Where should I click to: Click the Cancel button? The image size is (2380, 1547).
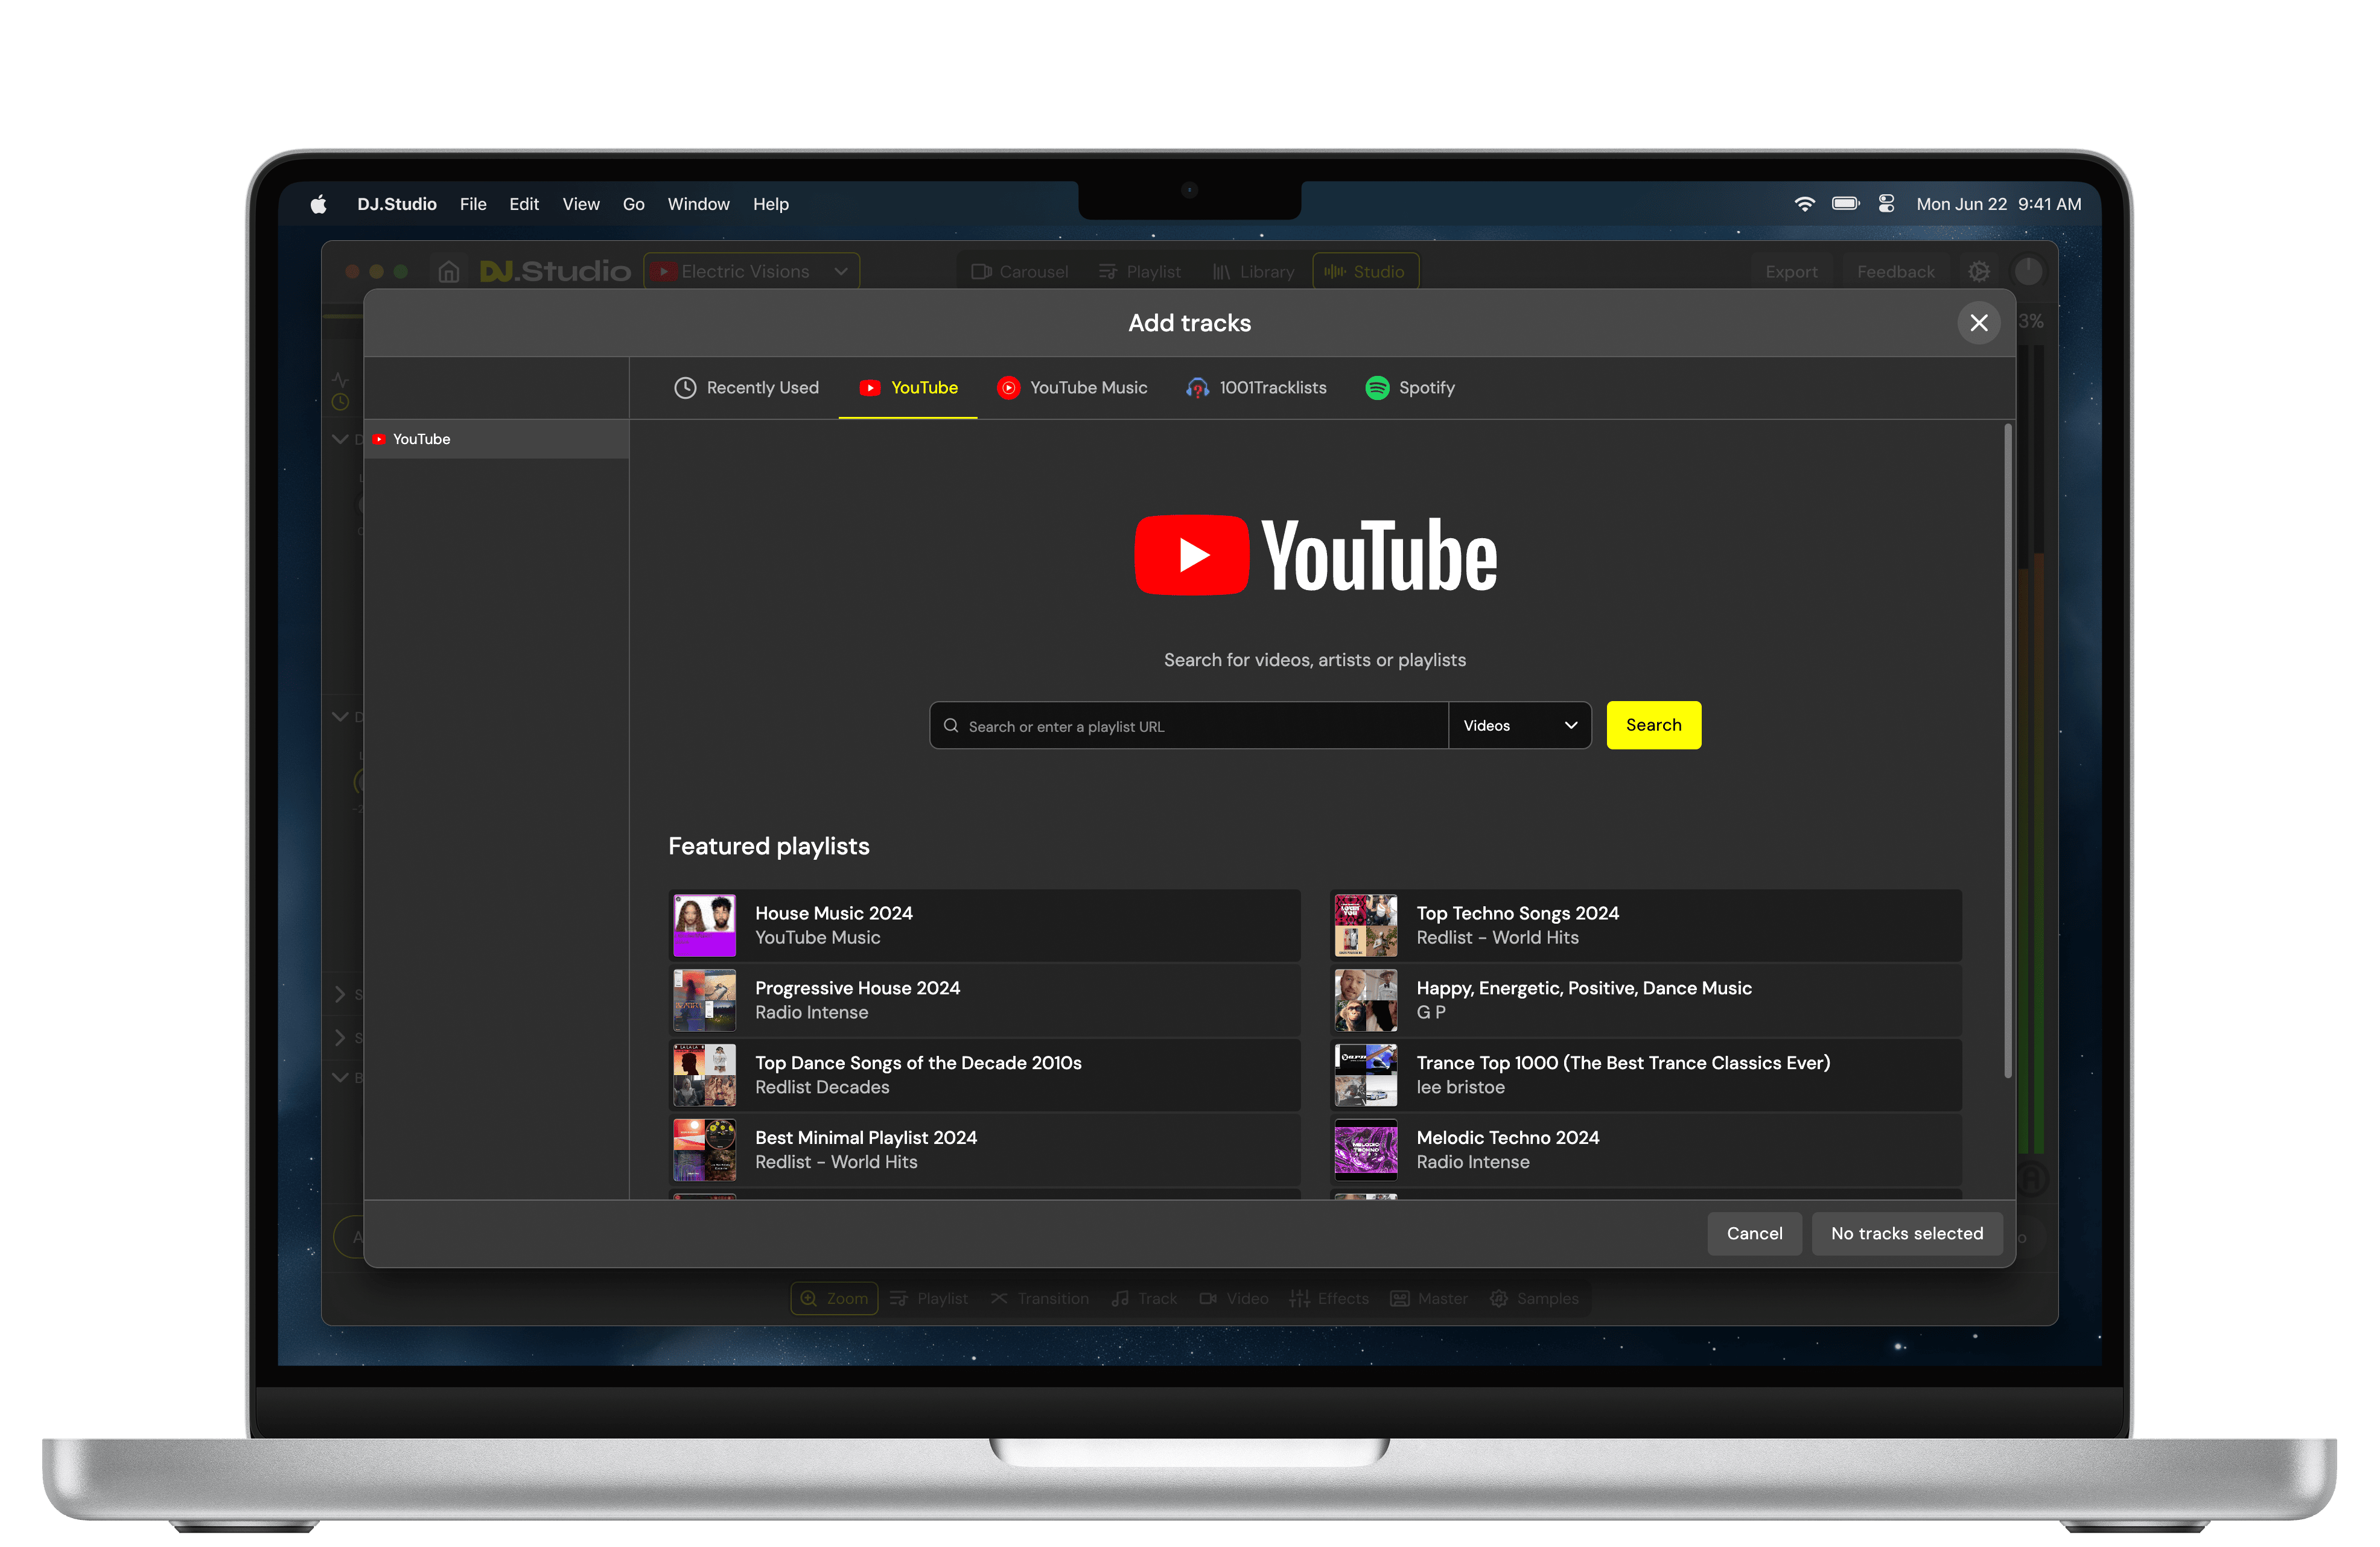pos(1754,1234)
